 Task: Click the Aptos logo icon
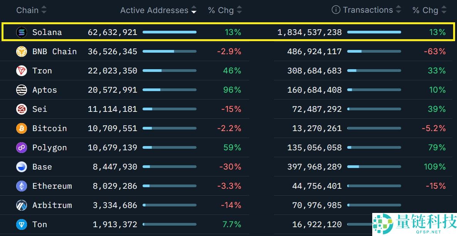point(22,90)
